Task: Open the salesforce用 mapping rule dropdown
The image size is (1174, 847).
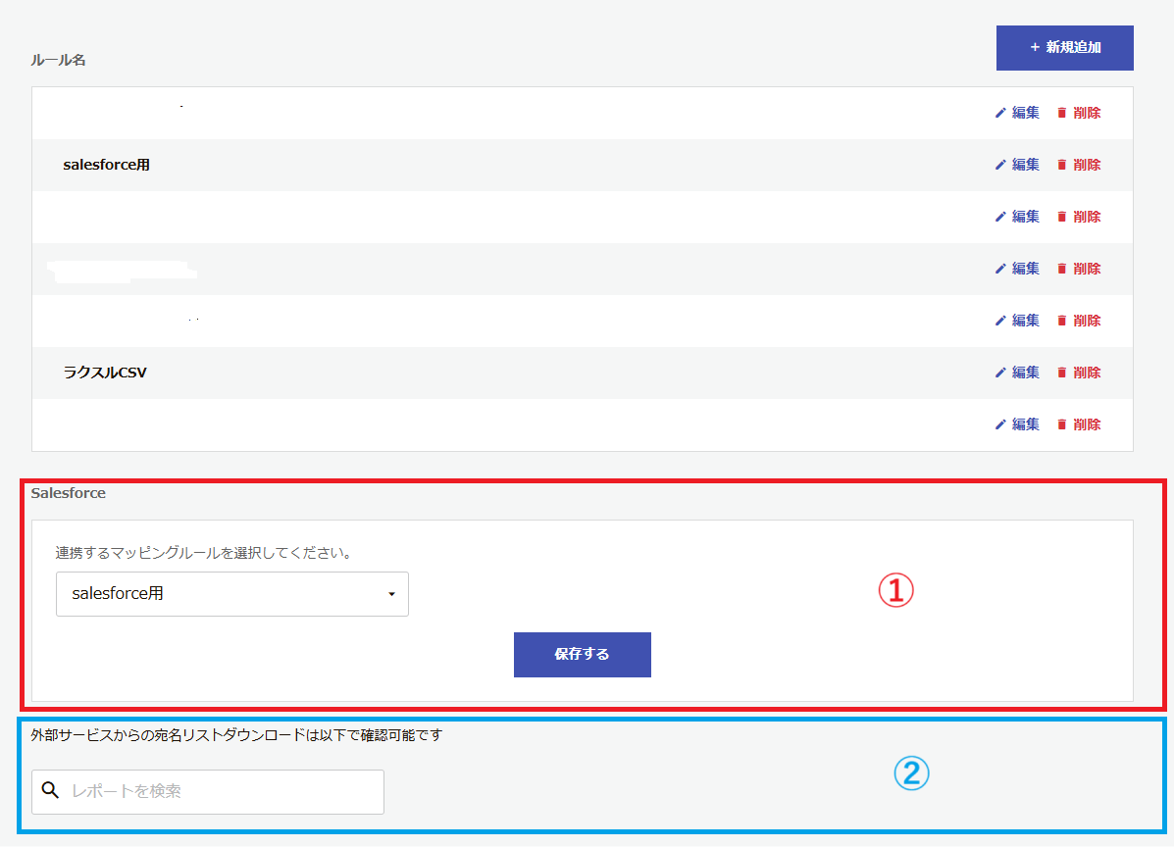Action: click(232, 594)
